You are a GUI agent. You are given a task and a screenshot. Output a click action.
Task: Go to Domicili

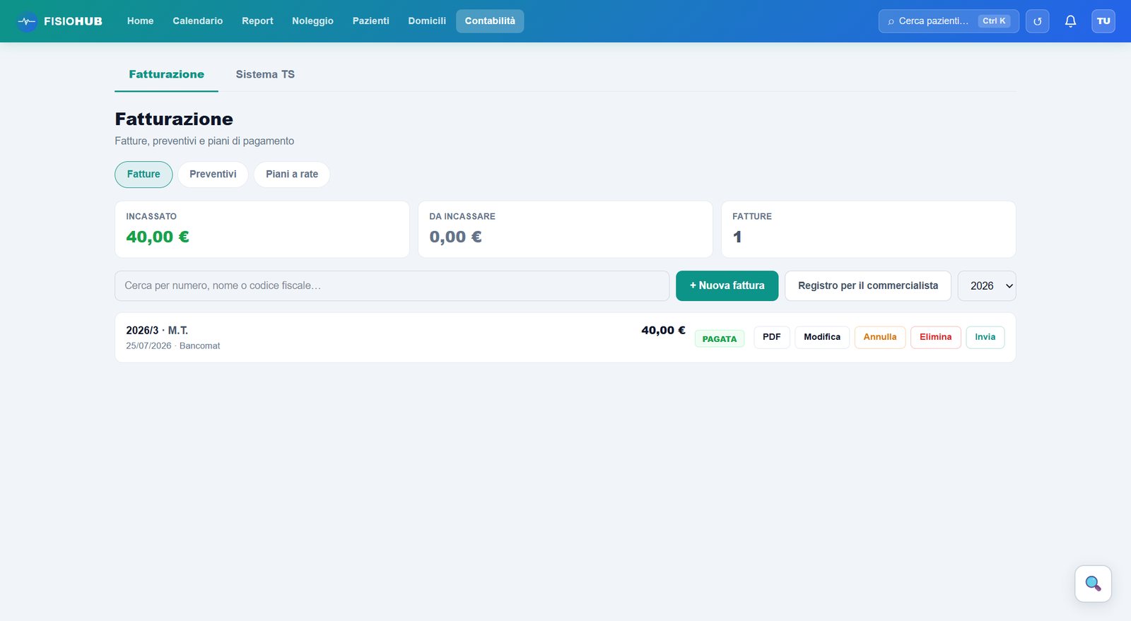click(427, 21)
